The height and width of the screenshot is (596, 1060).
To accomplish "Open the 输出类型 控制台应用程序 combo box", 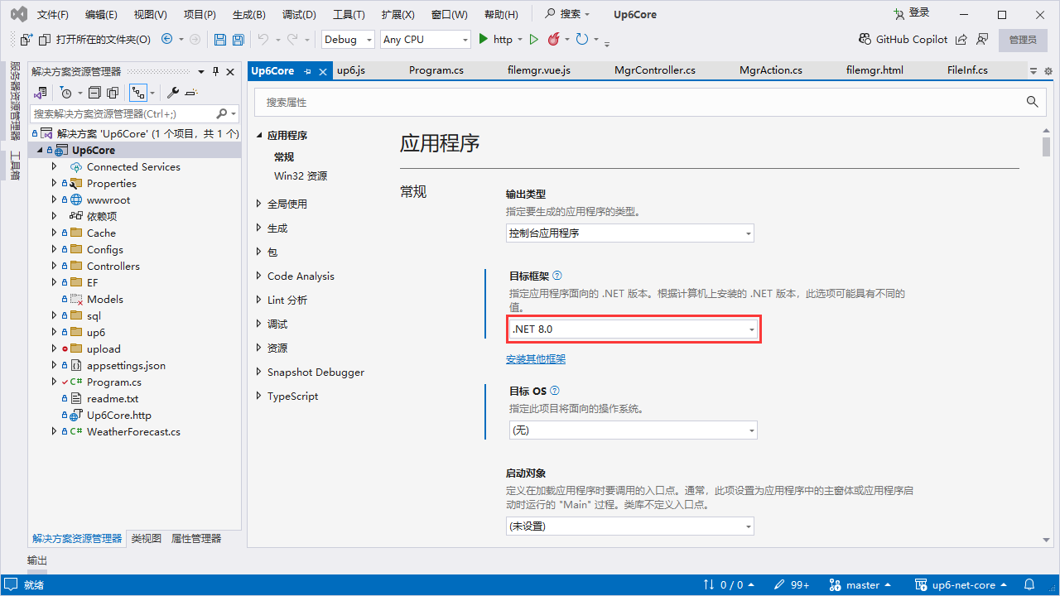I will pyautogui.click(x=630, y=233).
